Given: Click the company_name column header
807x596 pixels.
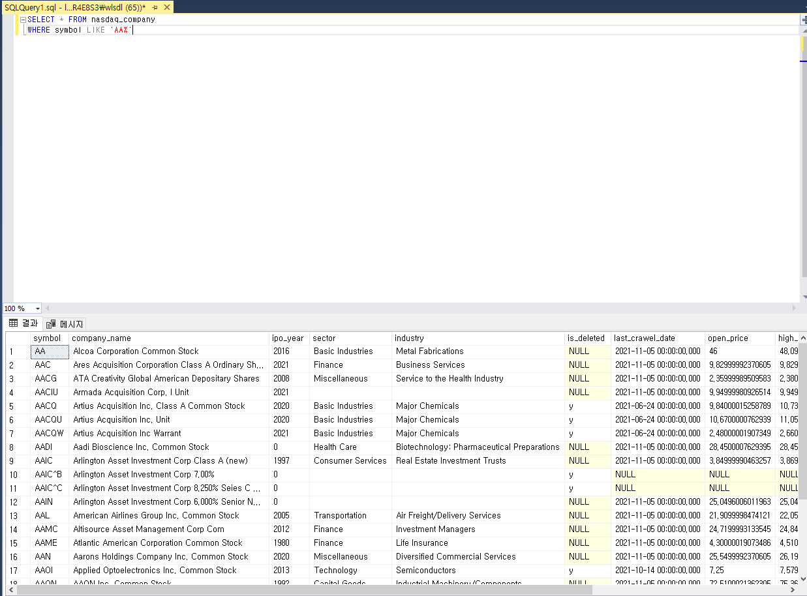Looking at the screenshot, I should tap(169, 338).
